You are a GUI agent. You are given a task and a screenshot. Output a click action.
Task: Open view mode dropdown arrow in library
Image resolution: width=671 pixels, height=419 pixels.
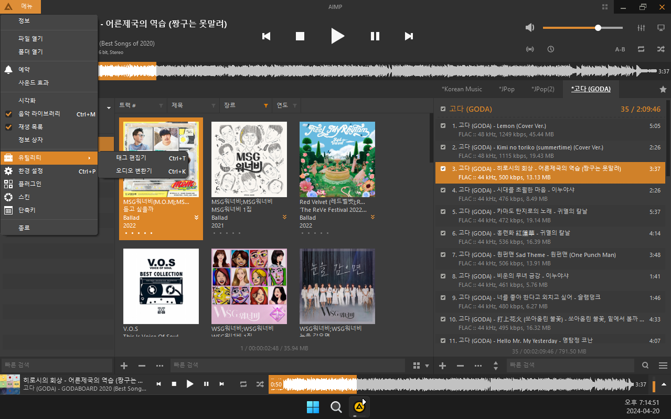click(x=427, y=366)
